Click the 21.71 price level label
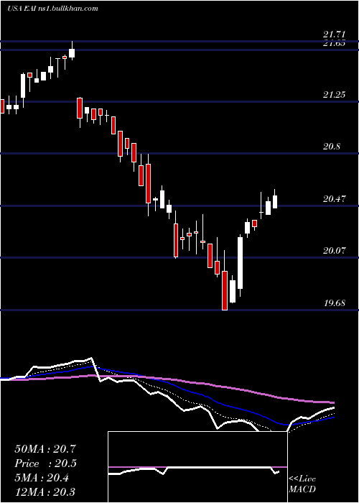 coord(335,34)
